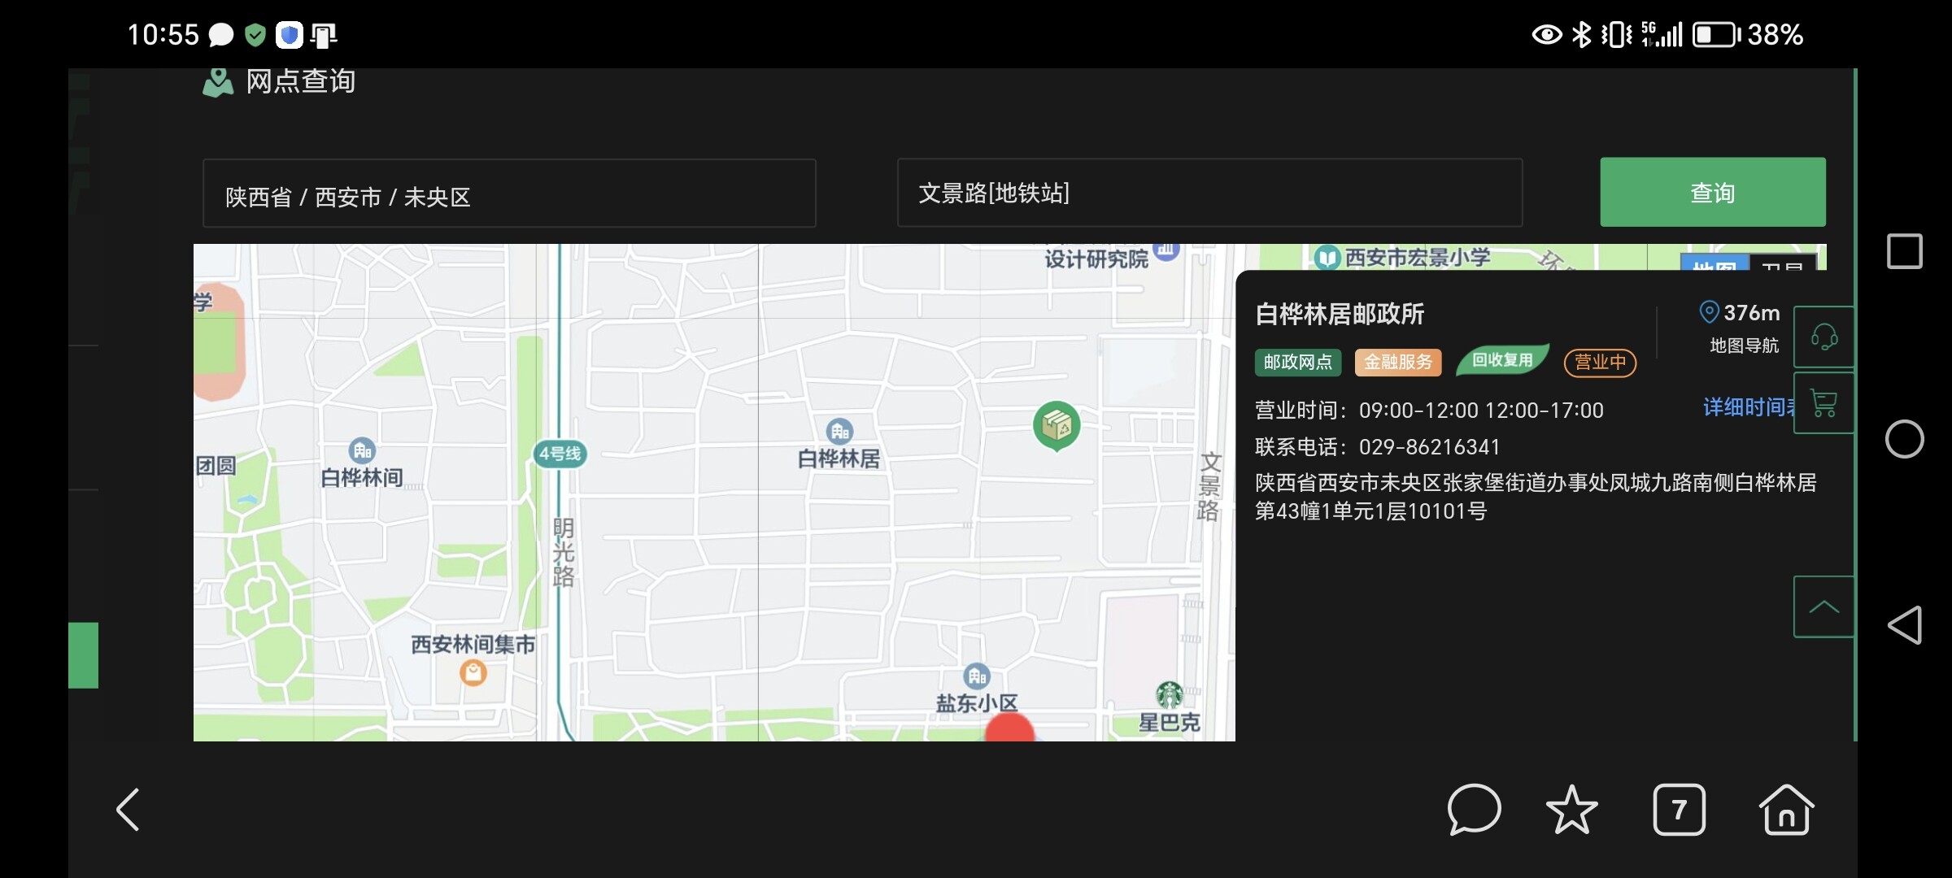Select the 地图 map view tab
This screenshot has height=878, width=1952.
point(1715,263)
